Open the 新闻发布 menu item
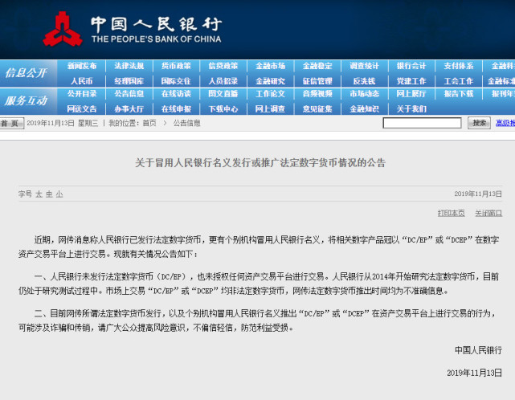This screenshot has height=400, width=515. click(x=82, y=66)
